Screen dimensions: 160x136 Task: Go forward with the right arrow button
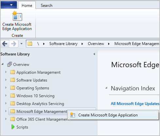(14, 44)
